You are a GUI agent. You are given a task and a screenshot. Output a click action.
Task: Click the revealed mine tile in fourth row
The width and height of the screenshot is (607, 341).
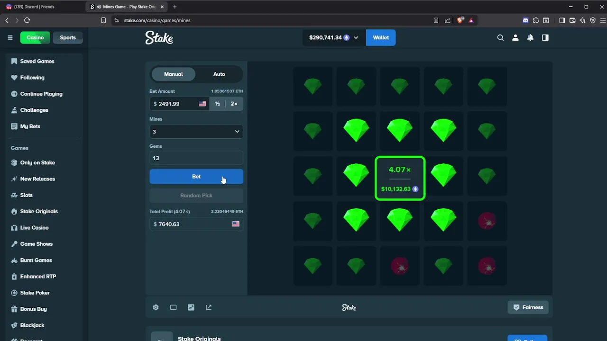tap(487, 221)
